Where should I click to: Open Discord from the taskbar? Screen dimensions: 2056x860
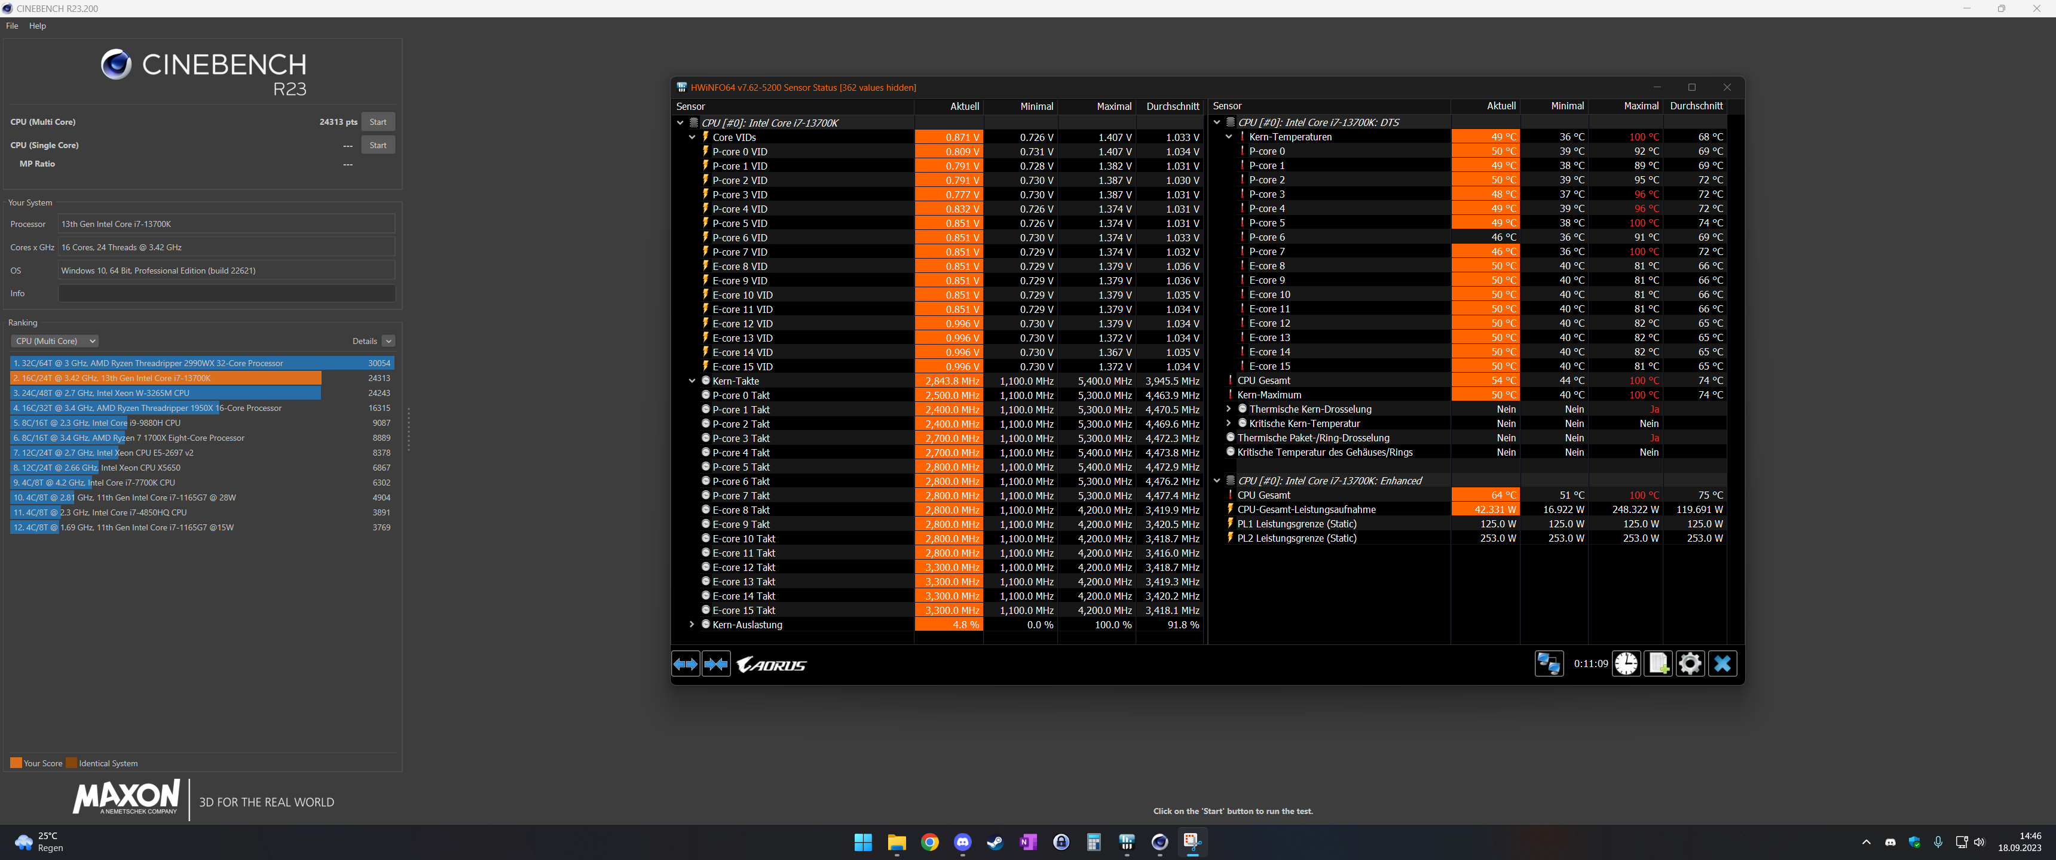pos(962,841)
